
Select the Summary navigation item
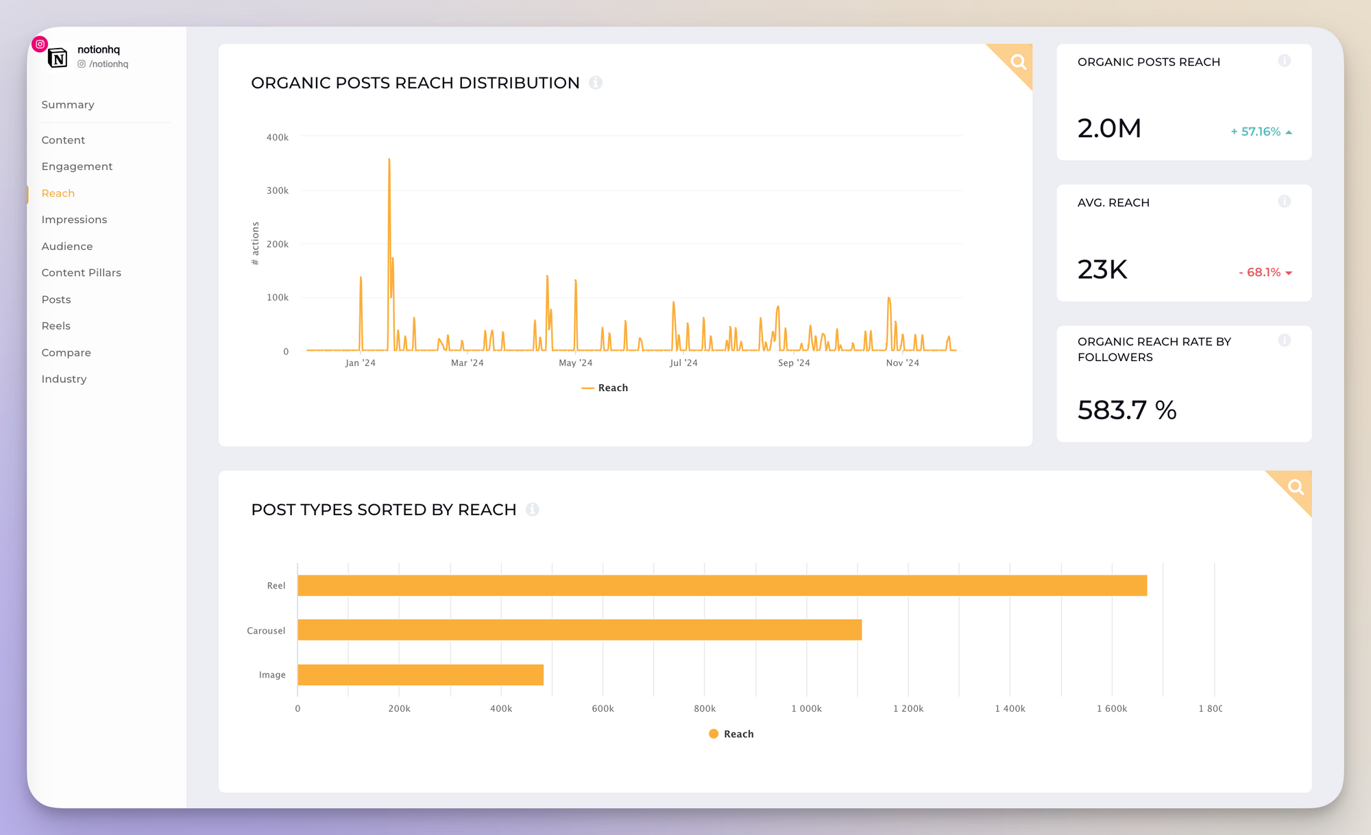(x=68, y=105)
